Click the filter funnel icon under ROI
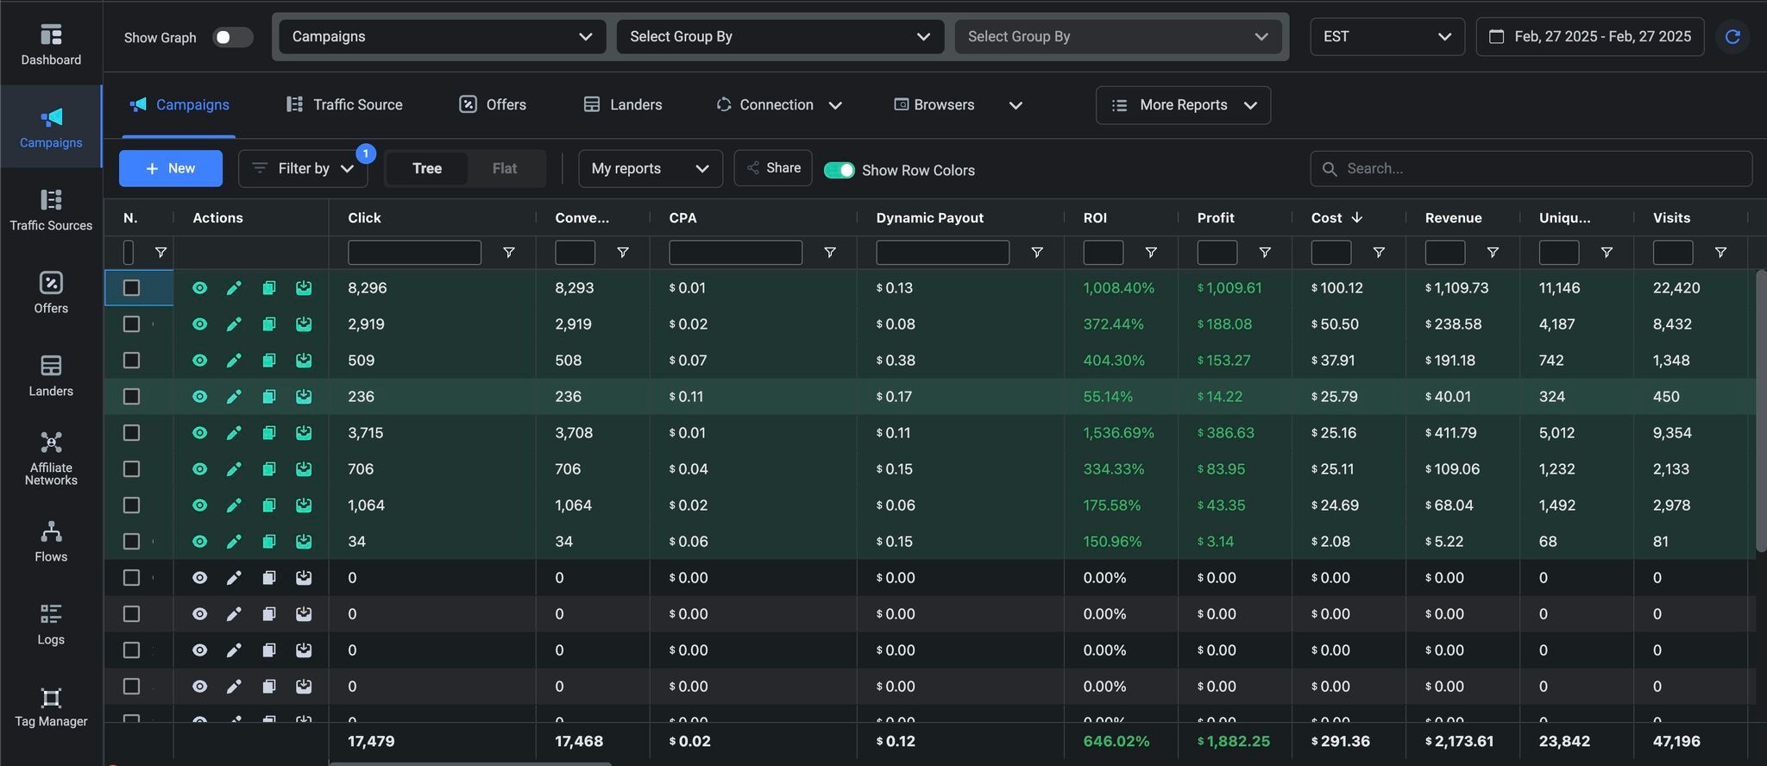1767x766 pixels. 1150,253
